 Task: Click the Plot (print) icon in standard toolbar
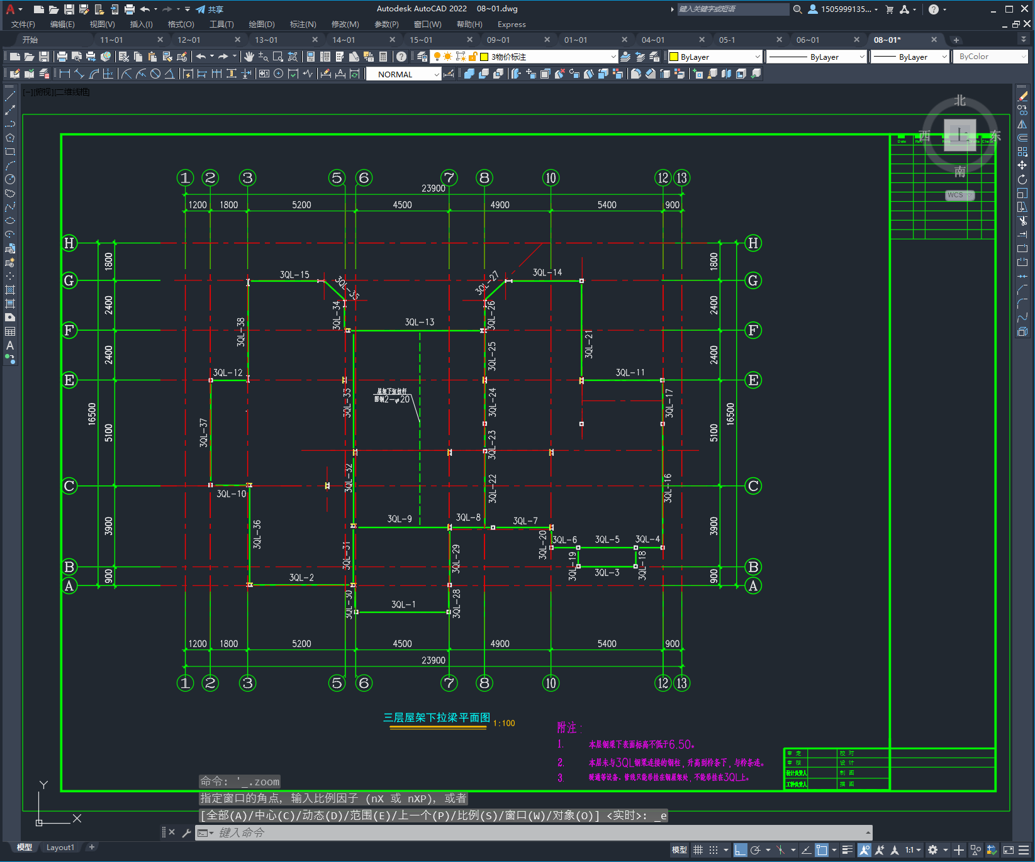pos(62,57)
